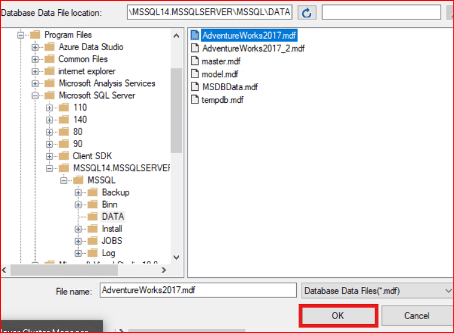This screenshot has height=333, width=454.
Task: Select the Client SDK folder
Action: point(92,156)
